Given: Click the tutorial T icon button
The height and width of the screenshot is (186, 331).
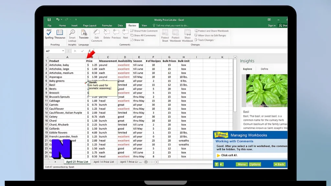Looking at the screenshot, I should click(x=217, y=164).
